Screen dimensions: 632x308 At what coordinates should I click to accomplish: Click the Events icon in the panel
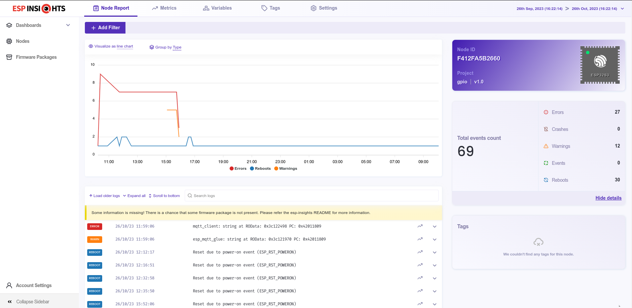click(x=546, y=163)
